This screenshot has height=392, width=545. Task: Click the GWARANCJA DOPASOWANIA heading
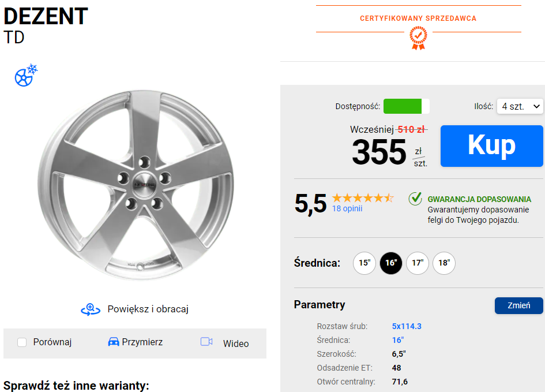pyautogui.click(x=479, y=199)
